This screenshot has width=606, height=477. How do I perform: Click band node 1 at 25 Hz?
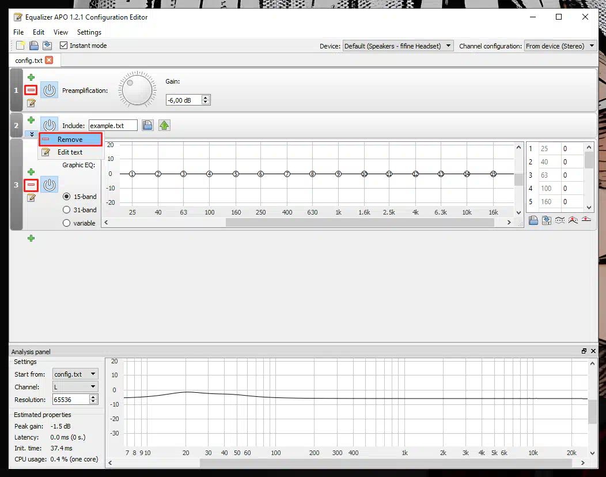coord(132,174)
